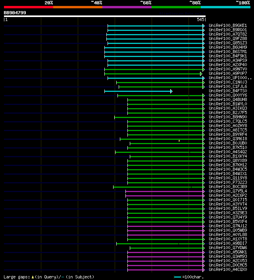Select the UniRef100_C7QLC5 label
The width and height of the screenshot is (254, 280).
pyautogui.click(x=228, y=121)
